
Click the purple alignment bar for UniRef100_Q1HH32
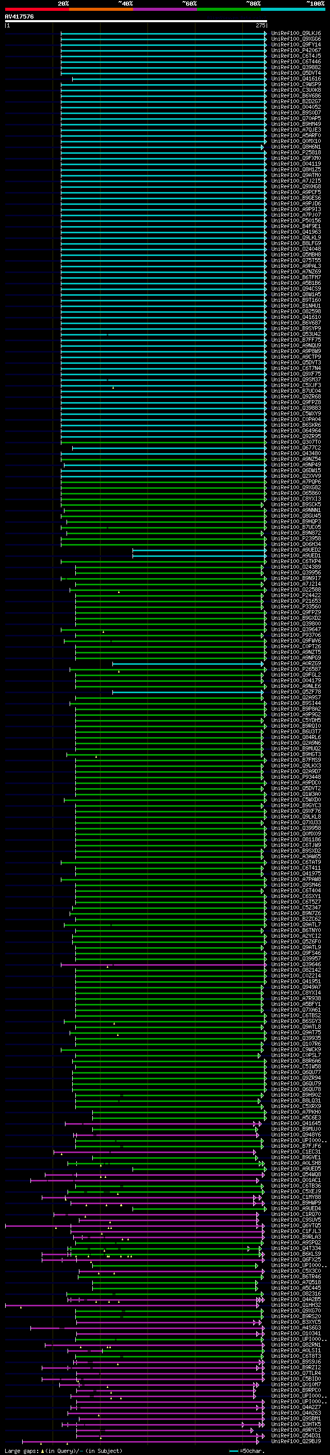coord(133,1305)
